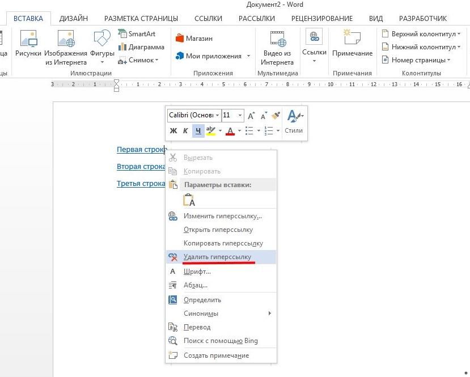Switch to the РЕЦЕНЗИРОВАНИЕ tab
The height and width of the screenshot is (377, 470).
point(322,19)
